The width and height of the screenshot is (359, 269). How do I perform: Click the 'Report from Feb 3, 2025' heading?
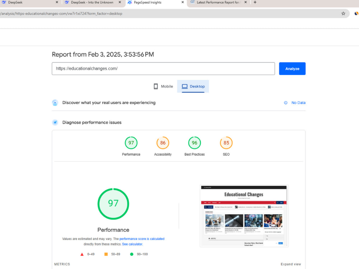click(103, 55)
